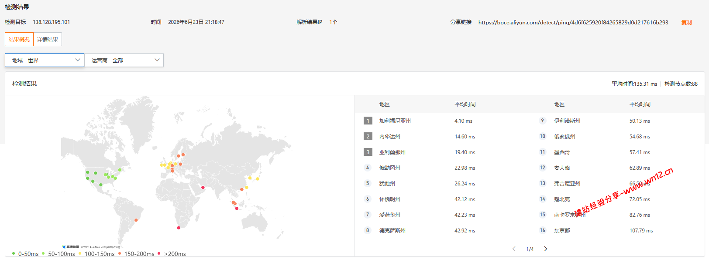Click the 107.79 ms value

coord(641,231)
